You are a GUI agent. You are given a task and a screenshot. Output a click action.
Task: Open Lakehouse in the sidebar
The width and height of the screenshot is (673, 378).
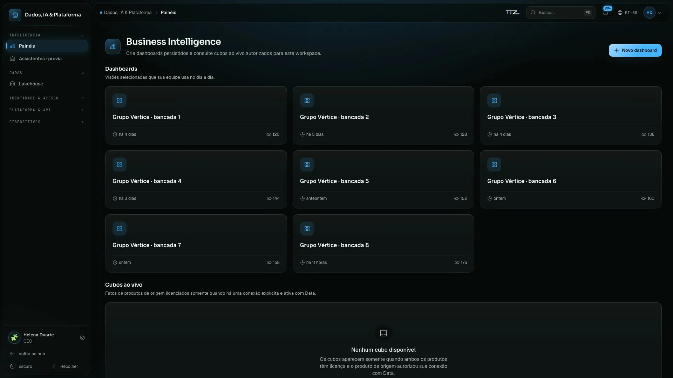(47, 84)
